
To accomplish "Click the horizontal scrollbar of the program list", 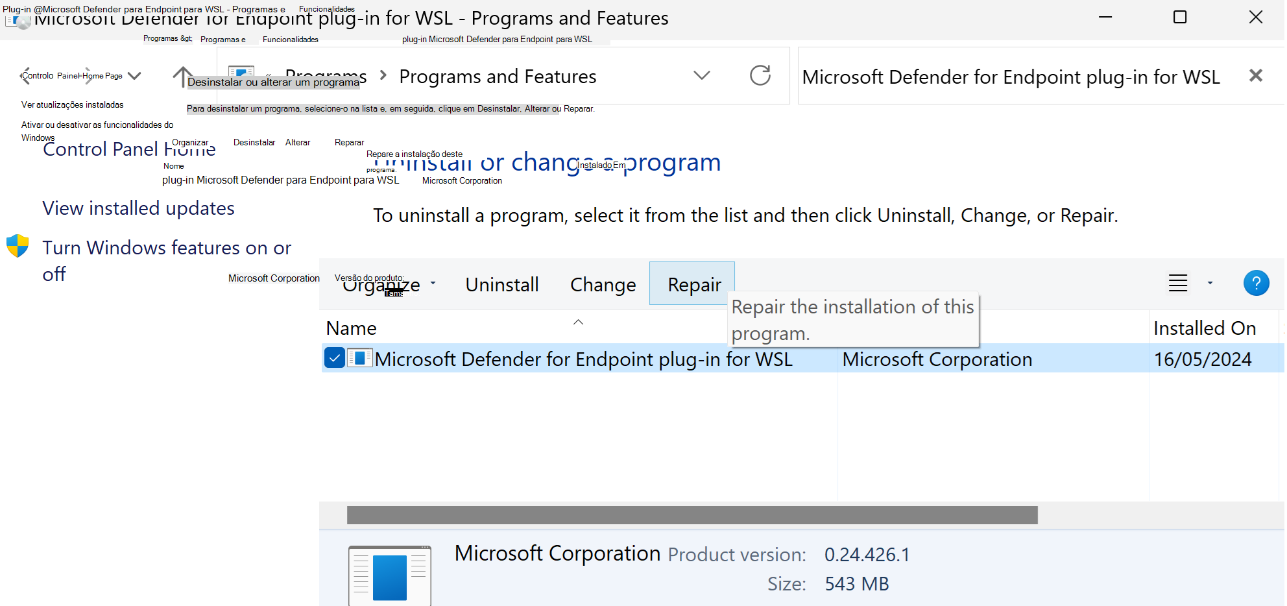I will pos(692,515).
